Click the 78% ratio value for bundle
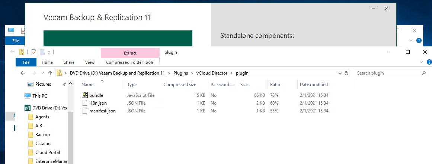The width and height of the screenshot is (432, 164). [x=274, y=95]
